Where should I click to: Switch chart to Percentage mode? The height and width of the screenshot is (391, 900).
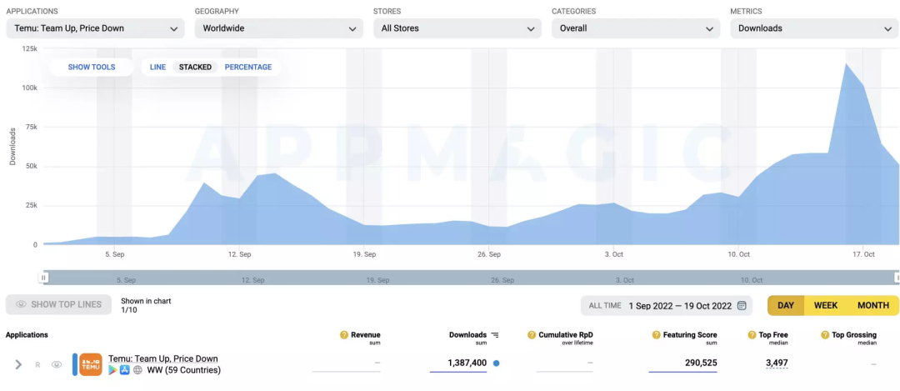click(248, 67)
